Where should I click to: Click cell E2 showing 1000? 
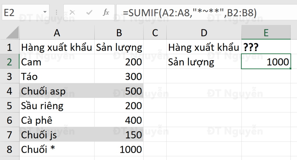266,62
